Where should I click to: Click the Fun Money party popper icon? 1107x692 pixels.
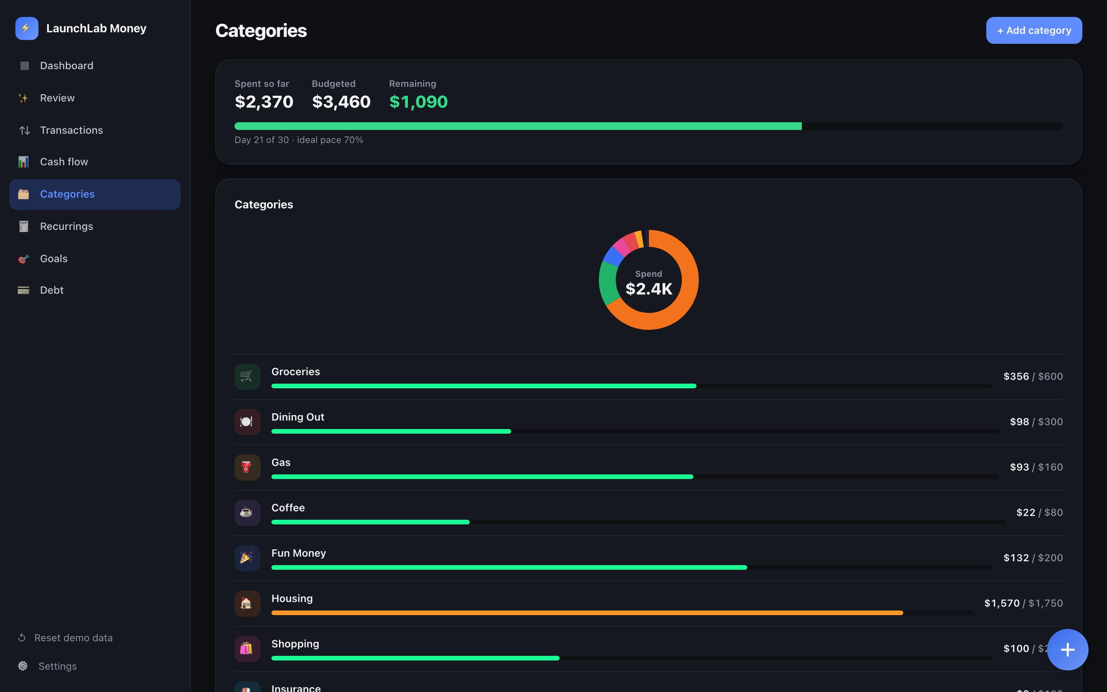[x=248, y=558]
